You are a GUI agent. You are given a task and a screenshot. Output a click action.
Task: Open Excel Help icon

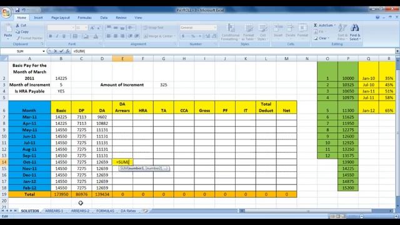377,17
